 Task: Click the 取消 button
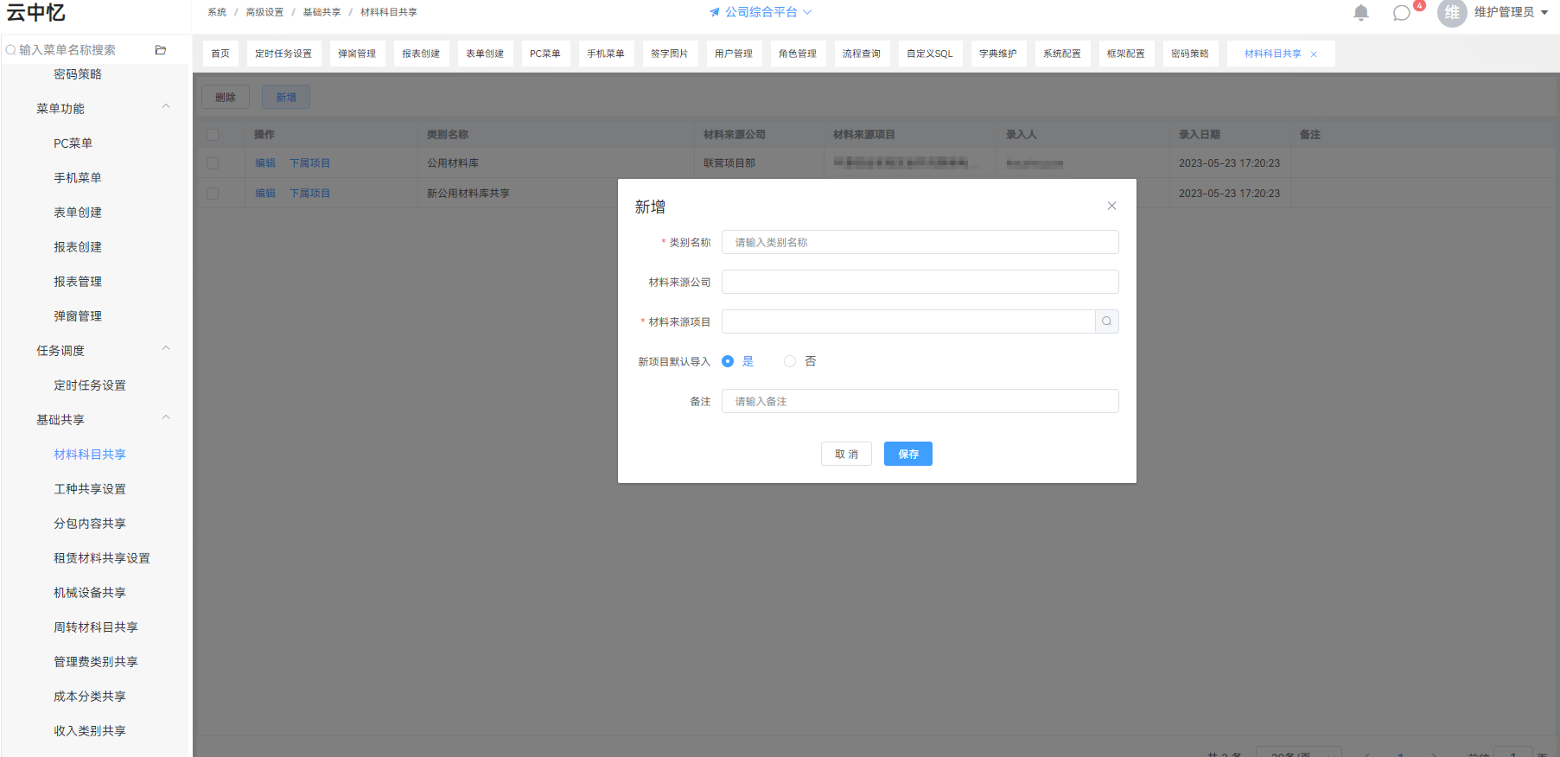click(x=846, y=454)
